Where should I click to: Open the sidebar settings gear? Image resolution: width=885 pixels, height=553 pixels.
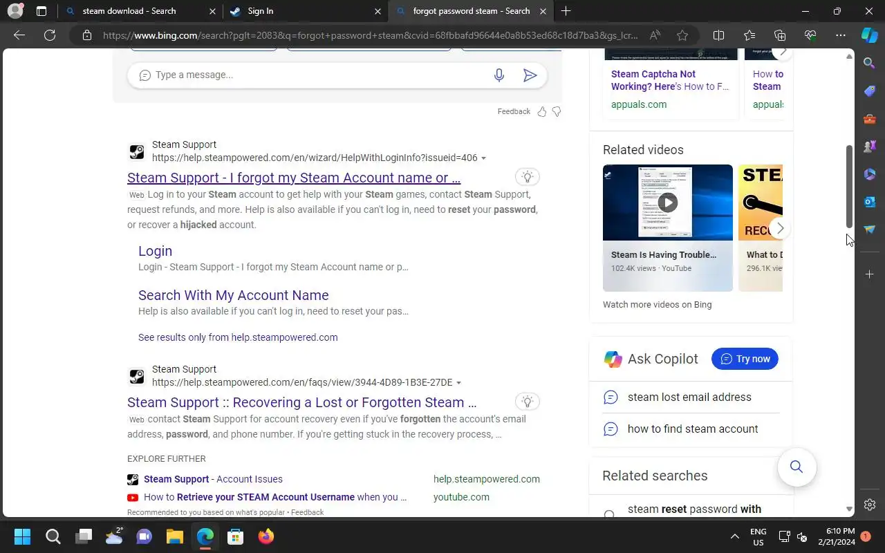tap(870, 505)
